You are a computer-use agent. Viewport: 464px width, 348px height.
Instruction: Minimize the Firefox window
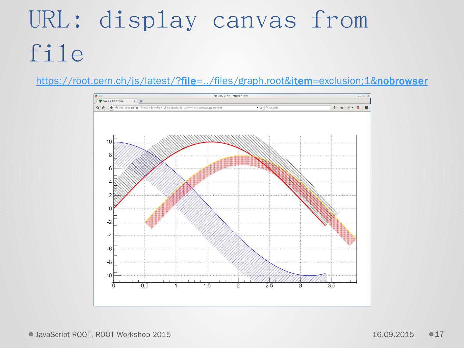tap(360, 96)
